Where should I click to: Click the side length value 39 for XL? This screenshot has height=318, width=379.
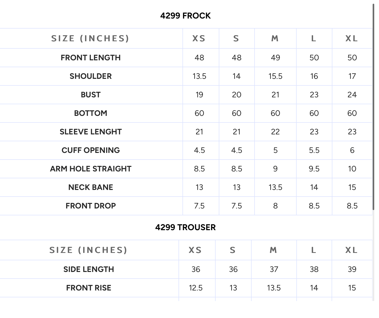pyautogui.click(x=352, y=269)
